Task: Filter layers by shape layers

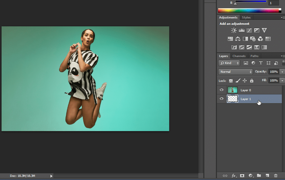Action: [268, 63]
